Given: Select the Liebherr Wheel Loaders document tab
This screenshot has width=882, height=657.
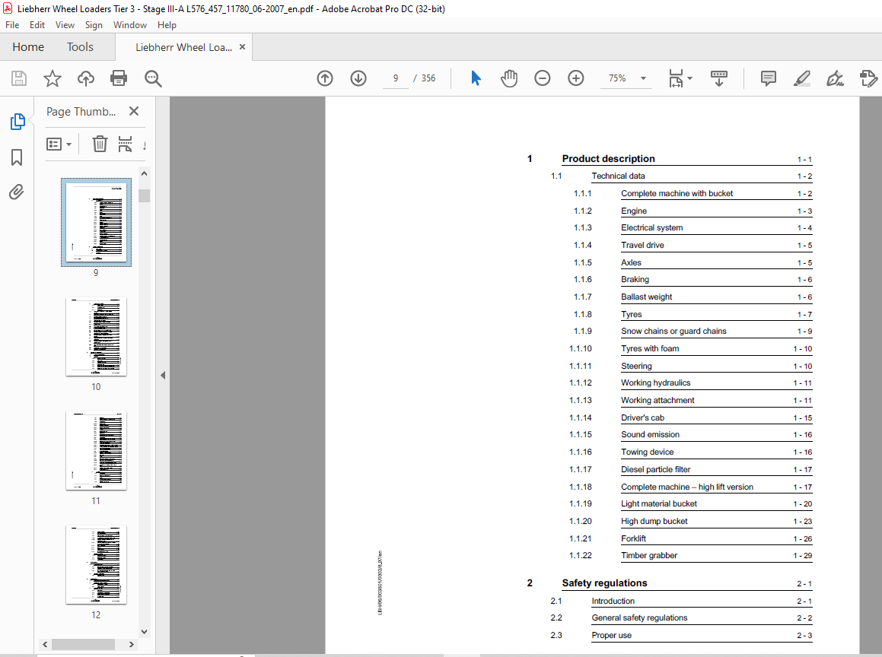Looking at the screenshot, I should (183, 47).
